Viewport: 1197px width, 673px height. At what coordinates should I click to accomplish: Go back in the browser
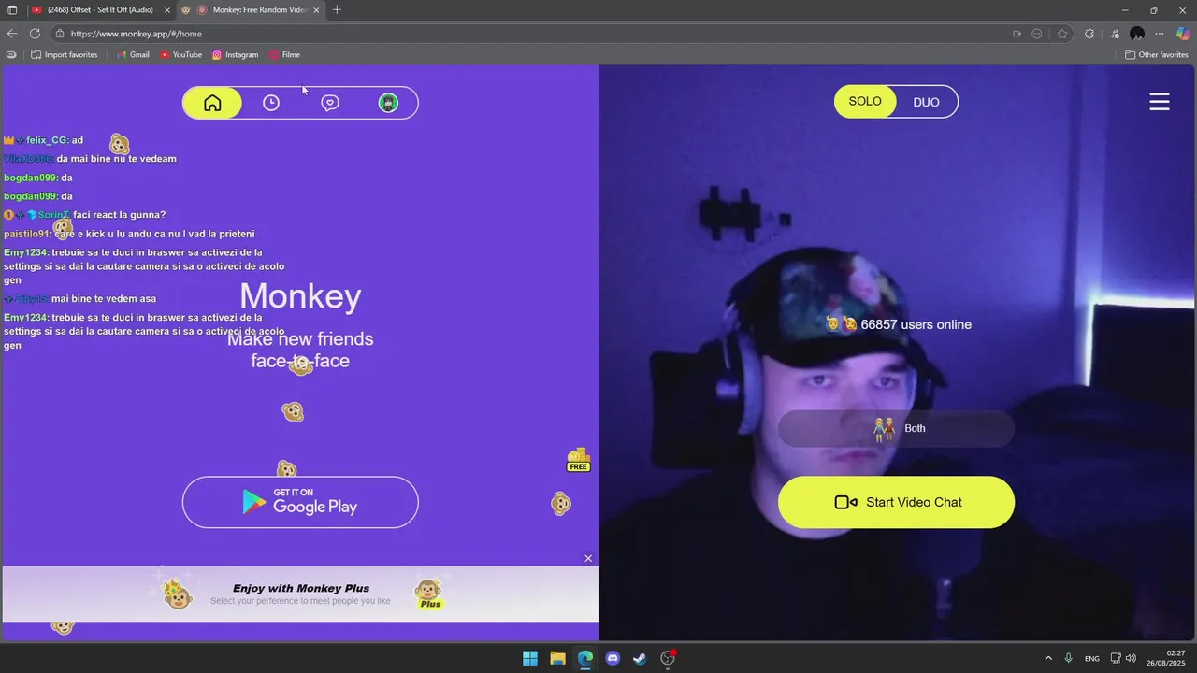pyautogui.click(x=12, y=34)
